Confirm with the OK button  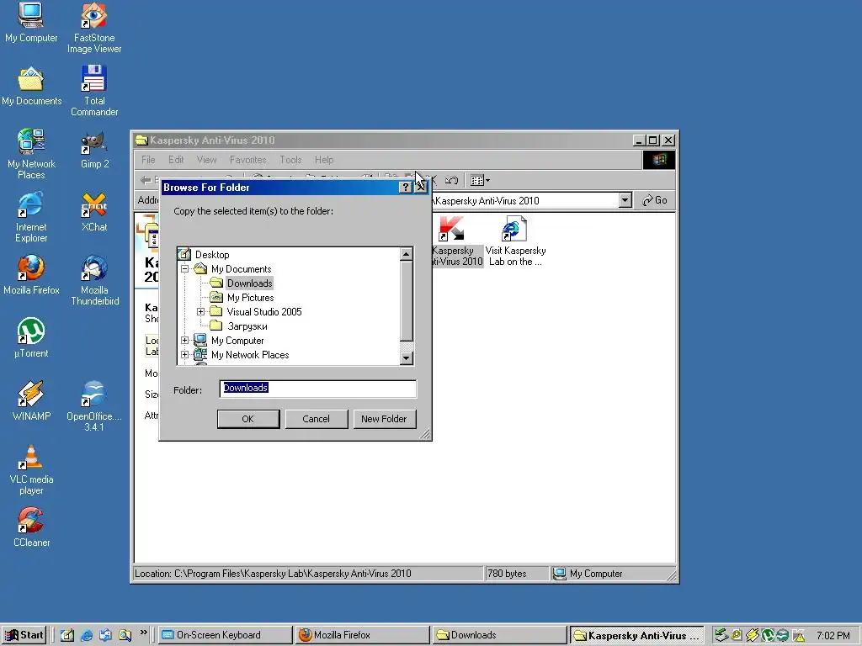[x=248, y=419]
